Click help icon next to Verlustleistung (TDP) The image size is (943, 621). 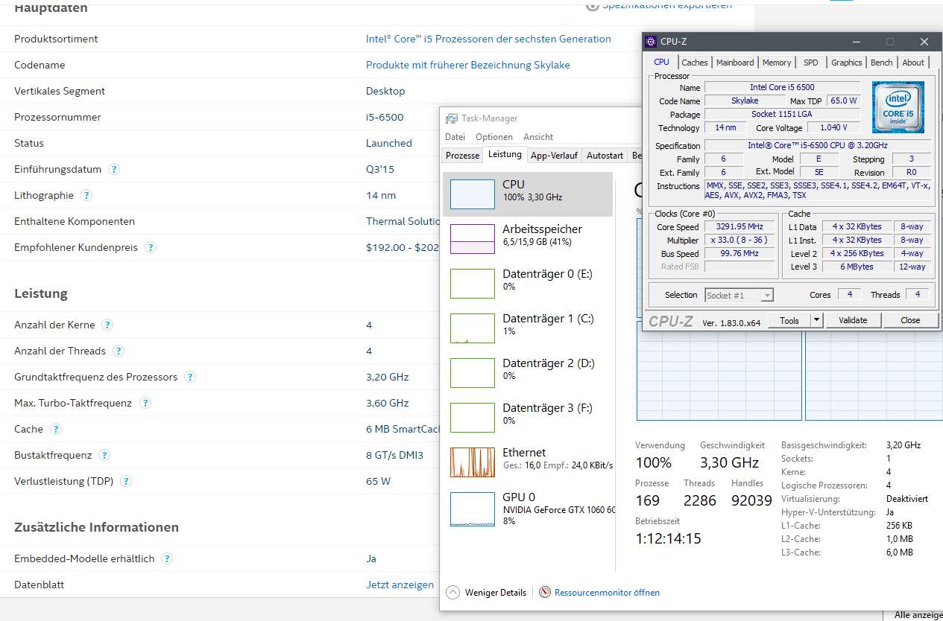click(127, 481)
